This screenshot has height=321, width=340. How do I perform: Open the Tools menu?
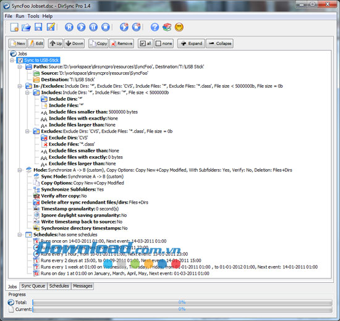pos(33,16)
